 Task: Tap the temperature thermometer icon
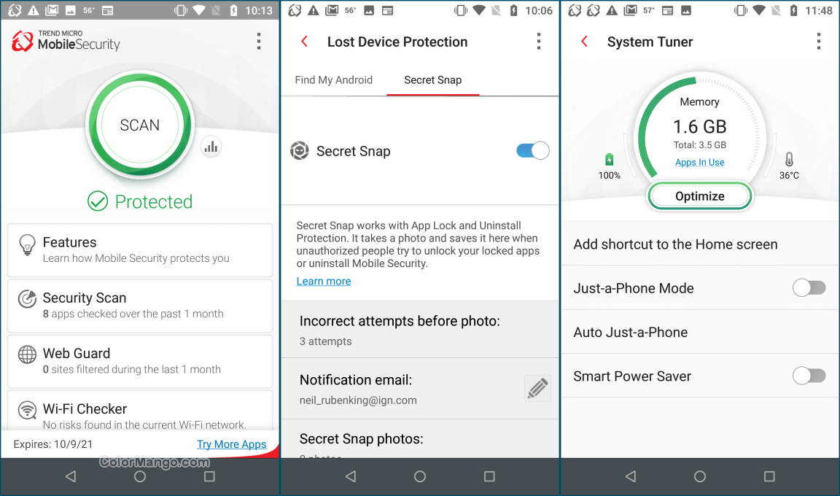click(x=789, y=159)
